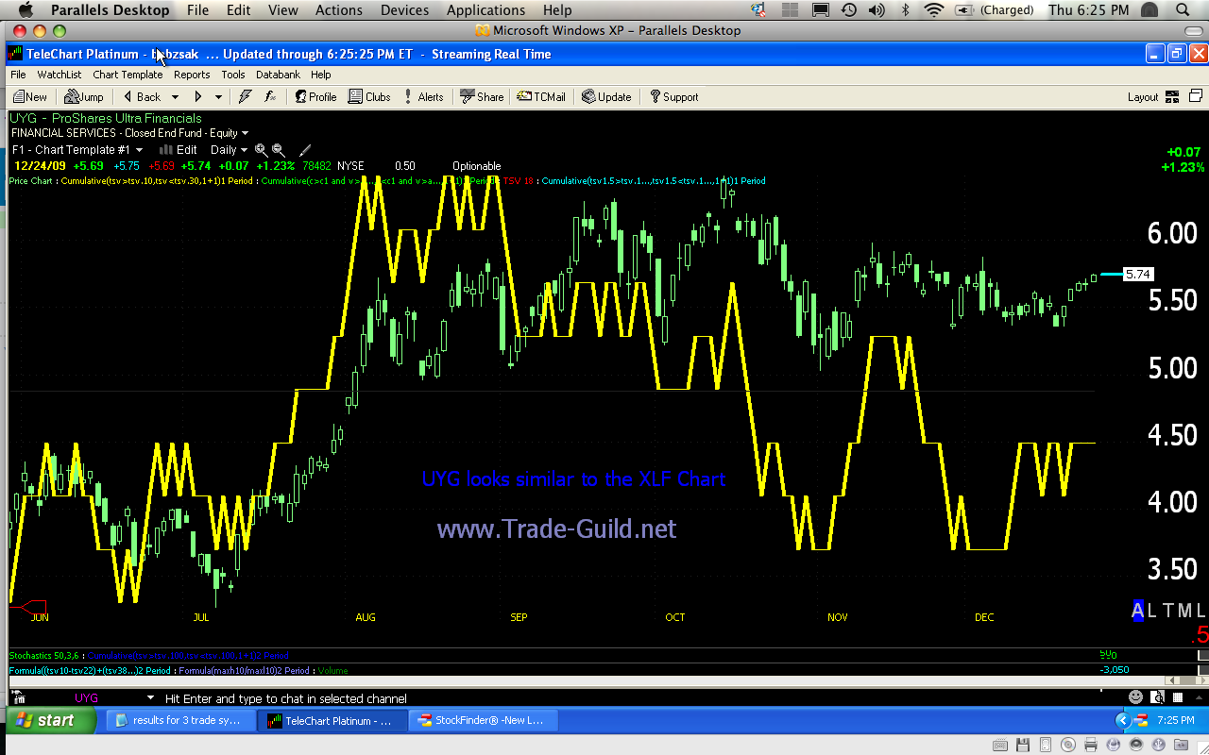The image size is (1209, 755).
Task: Click the chat search document icon
Action: tap(1155, 697)
